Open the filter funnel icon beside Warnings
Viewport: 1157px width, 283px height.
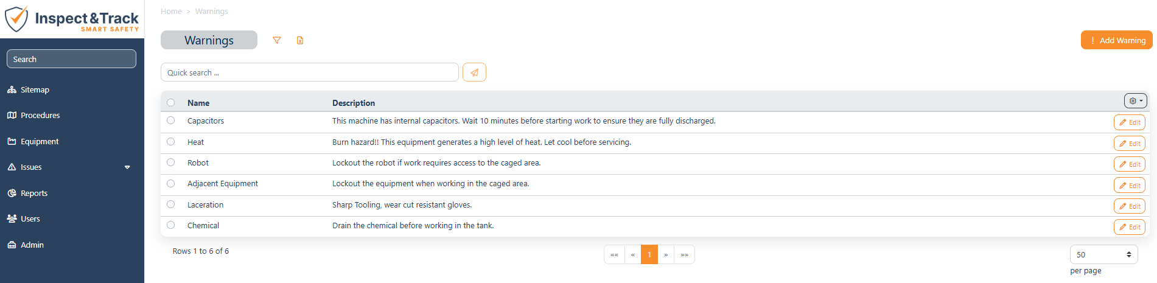tap(277, 40)
